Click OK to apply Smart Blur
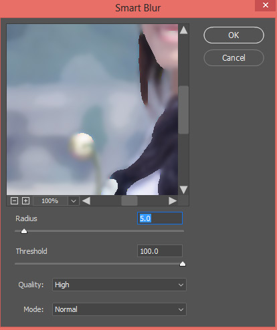The width and height of the screenshot is (277, 330). point(234,35)
